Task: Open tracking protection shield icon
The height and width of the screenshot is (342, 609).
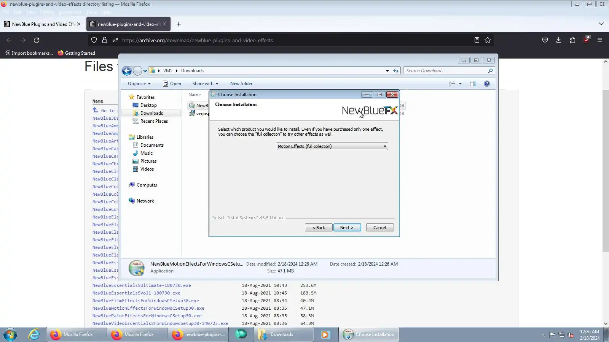Action: (x=94, y=40)
